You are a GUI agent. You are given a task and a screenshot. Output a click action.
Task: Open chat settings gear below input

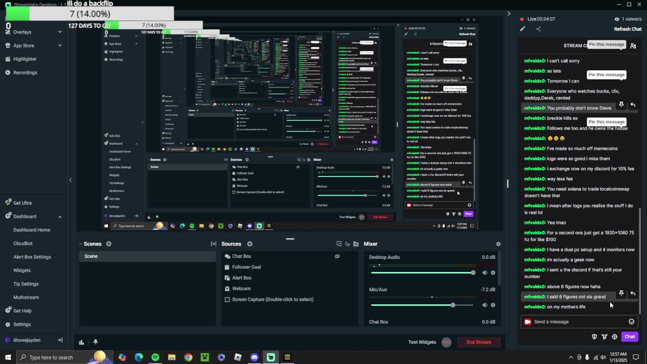[x=615, y=337]
